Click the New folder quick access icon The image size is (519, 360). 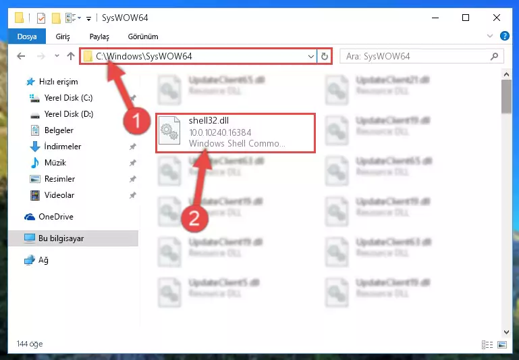(x=56, y=18)
